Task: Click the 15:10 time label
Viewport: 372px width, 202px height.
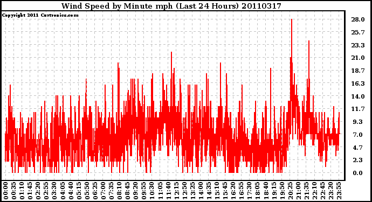Action: point(217,191)
